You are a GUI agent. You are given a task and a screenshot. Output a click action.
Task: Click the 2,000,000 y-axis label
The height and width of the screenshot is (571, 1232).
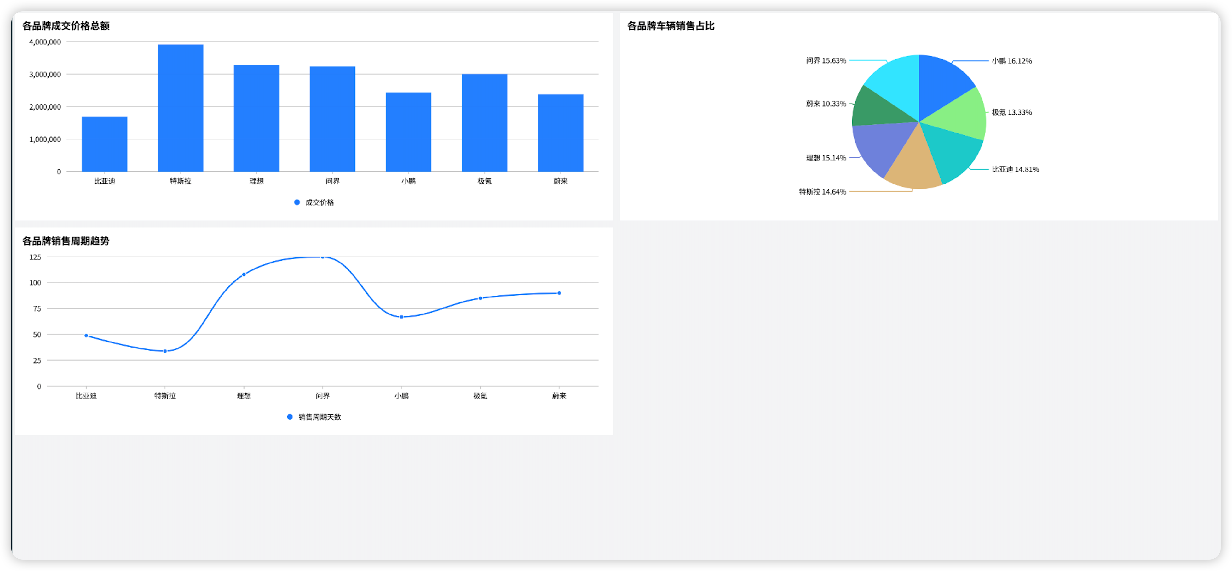(x=45, y=107)
